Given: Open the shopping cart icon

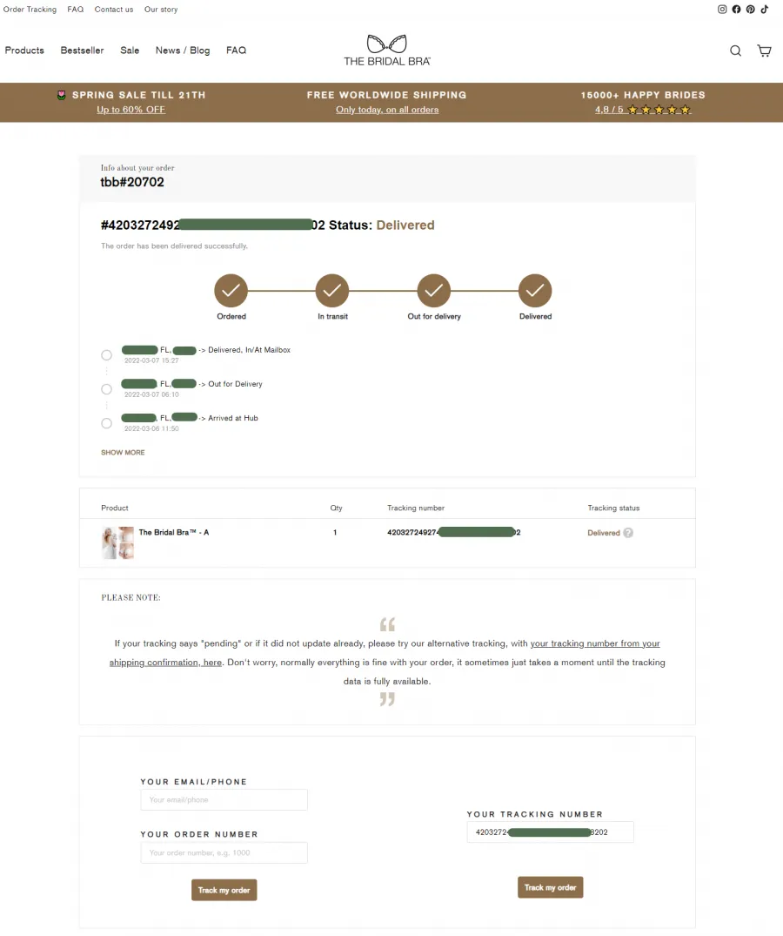Looking at the screenshot, I should [764, 51].
